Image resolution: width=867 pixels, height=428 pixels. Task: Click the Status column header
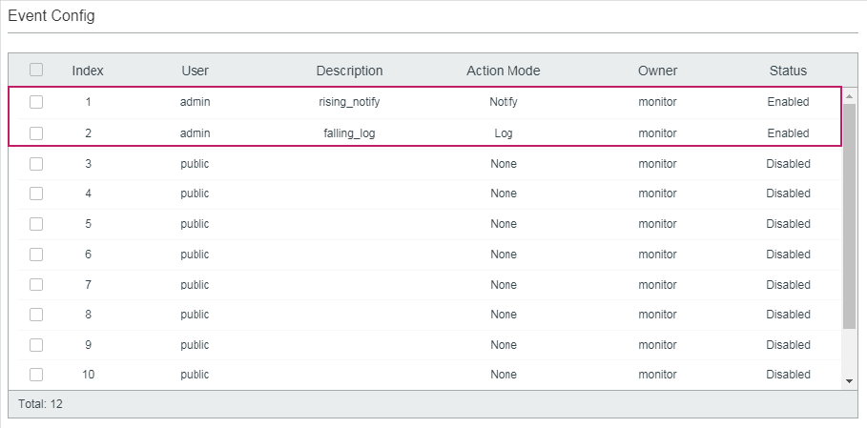coord(788,71)
